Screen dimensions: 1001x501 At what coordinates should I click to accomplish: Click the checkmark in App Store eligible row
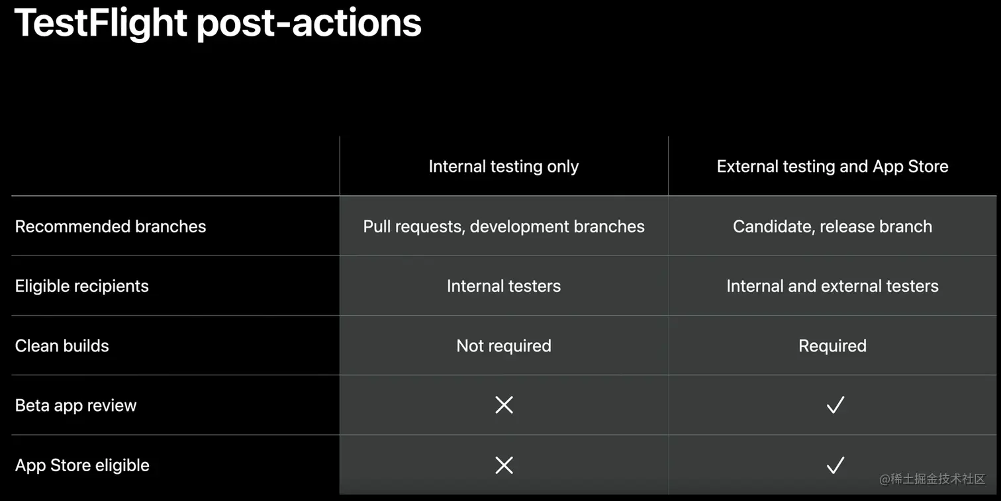point(835,465)
